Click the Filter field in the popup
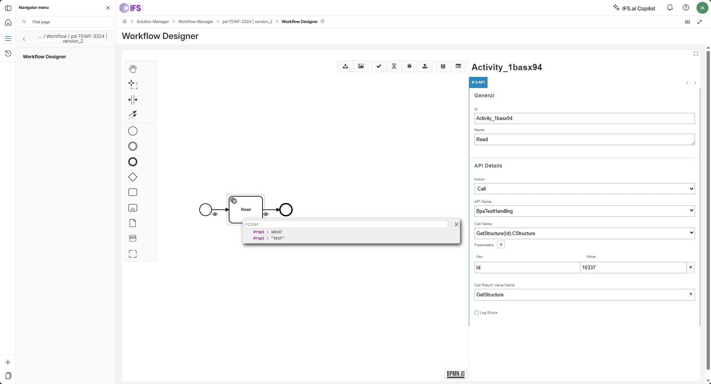711x384 pixels. pos(346,224)
